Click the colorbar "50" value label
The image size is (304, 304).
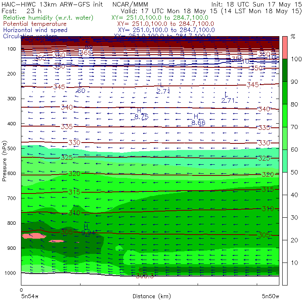click(294, 173)
